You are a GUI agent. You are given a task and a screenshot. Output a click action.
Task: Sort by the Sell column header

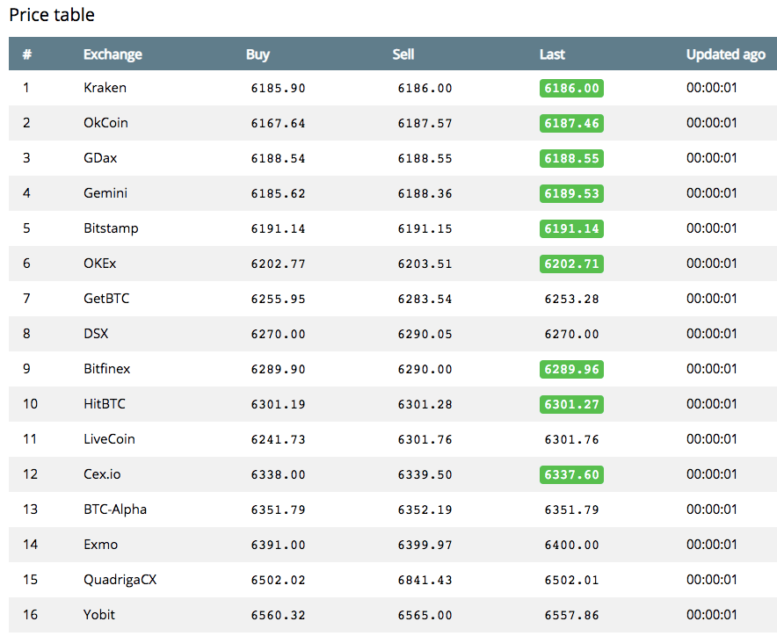[x=403, y=54]
